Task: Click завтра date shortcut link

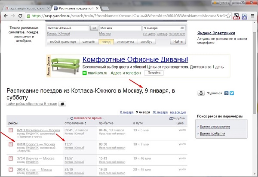Action: click(x=162, y=34)
